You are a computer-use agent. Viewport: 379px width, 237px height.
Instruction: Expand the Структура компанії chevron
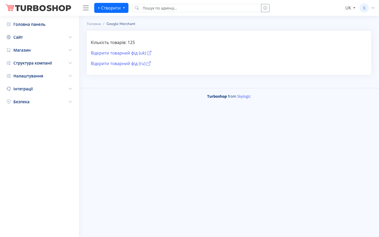click(x=70, y=63)
